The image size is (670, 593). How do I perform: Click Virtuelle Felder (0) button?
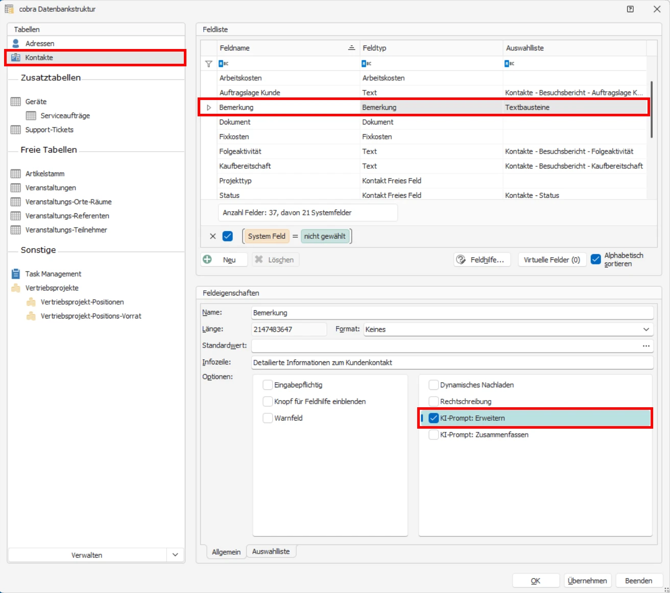(552, 260)
